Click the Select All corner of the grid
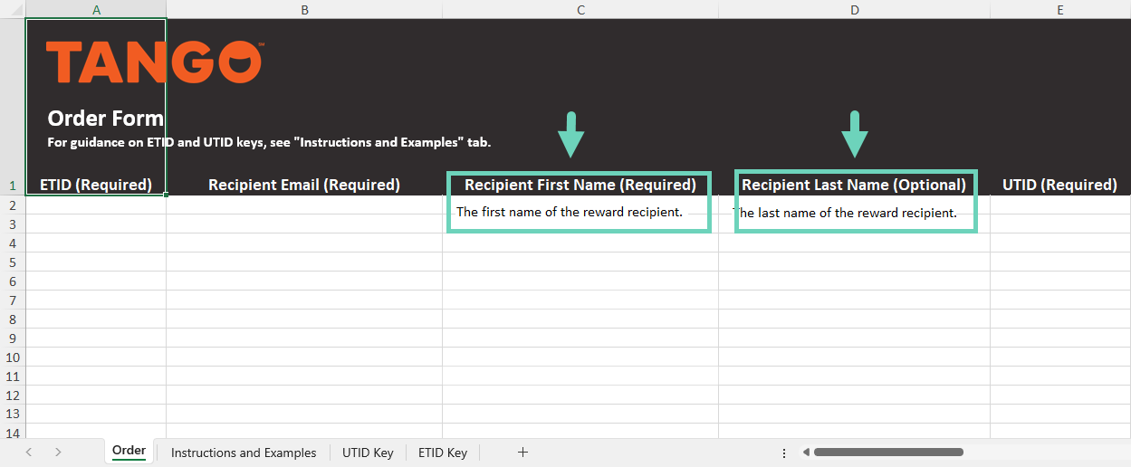 click(13, 9)
